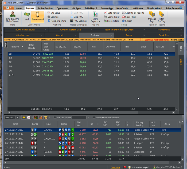
Task: Toggle the Marked hands checkbox
Action: tap(54, 118)
